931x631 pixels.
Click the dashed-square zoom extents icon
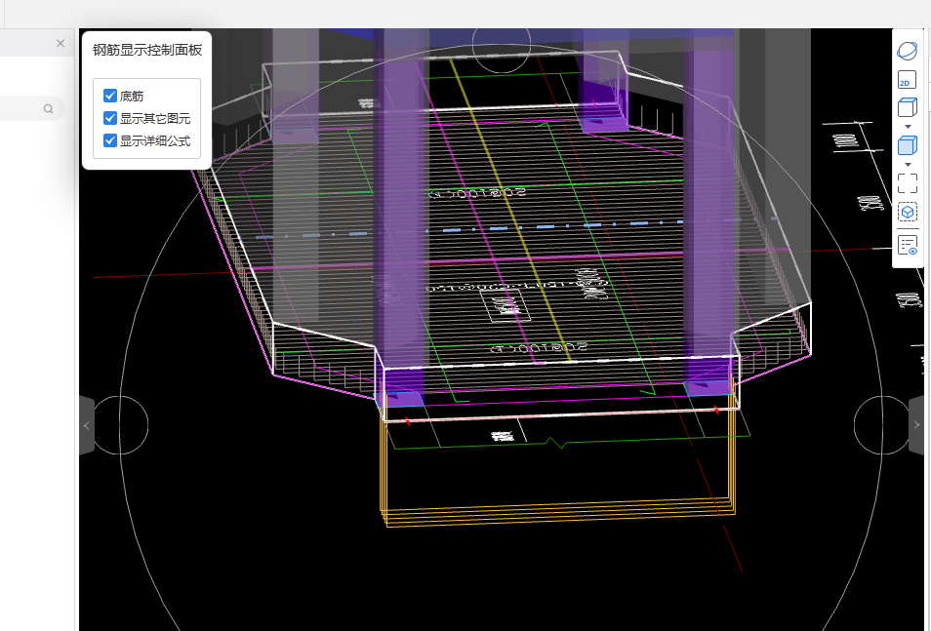pos(907,183)
